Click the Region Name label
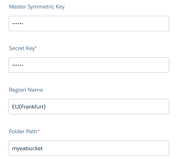 [x=26, y=90]
